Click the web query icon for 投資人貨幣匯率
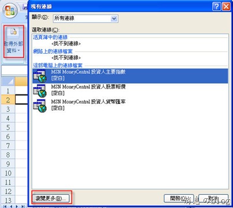Screen dimensions: 233x208 pyautogui.click(x=40, y=105)
